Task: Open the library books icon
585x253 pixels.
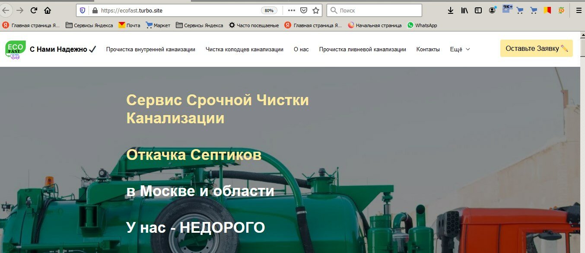Action: 464,10
